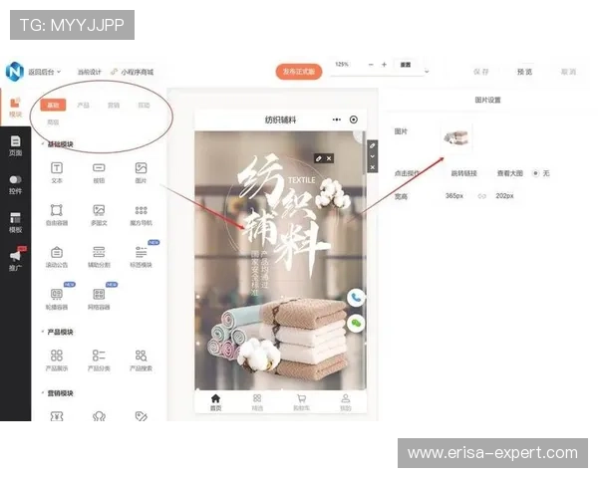Open the 推广 promotion sidebar panel
Image resolution: width=598 pixels, height=478 pixels.
(x=15, y=260)
